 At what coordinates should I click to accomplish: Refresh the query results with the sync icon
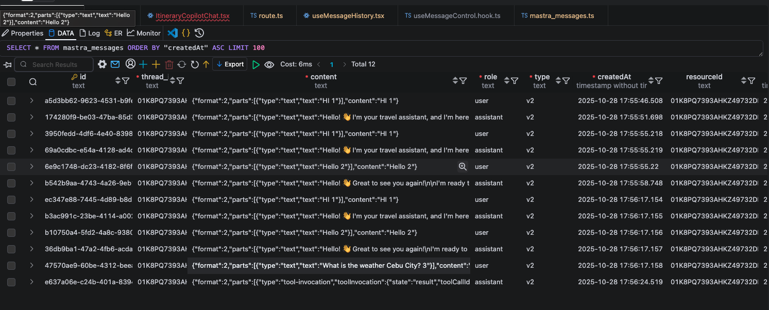pyautogui.click(x=182, y=64)
